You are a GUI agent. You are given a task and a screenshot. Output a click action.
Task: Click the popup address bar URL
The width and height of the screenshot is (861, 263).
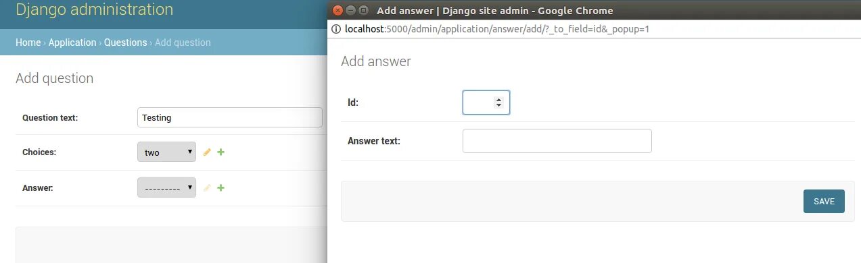tap(497, 30)
